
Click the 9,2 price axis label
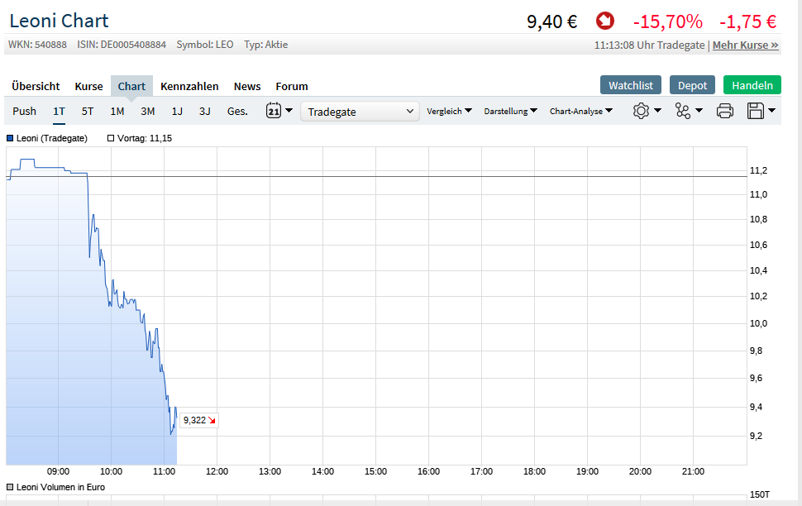point(756,436)
